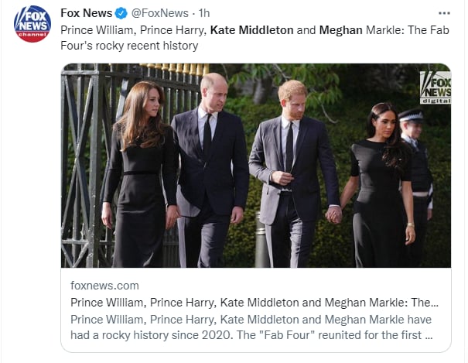The image size is (468, 363).
Task: Open the three-dot more options menu
Action: pos(444,13)
